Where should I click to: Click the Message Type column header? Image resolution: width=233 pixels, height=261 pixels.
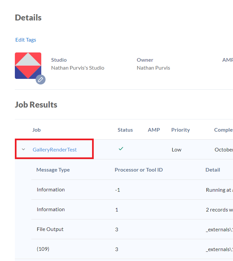coord(53,170)
